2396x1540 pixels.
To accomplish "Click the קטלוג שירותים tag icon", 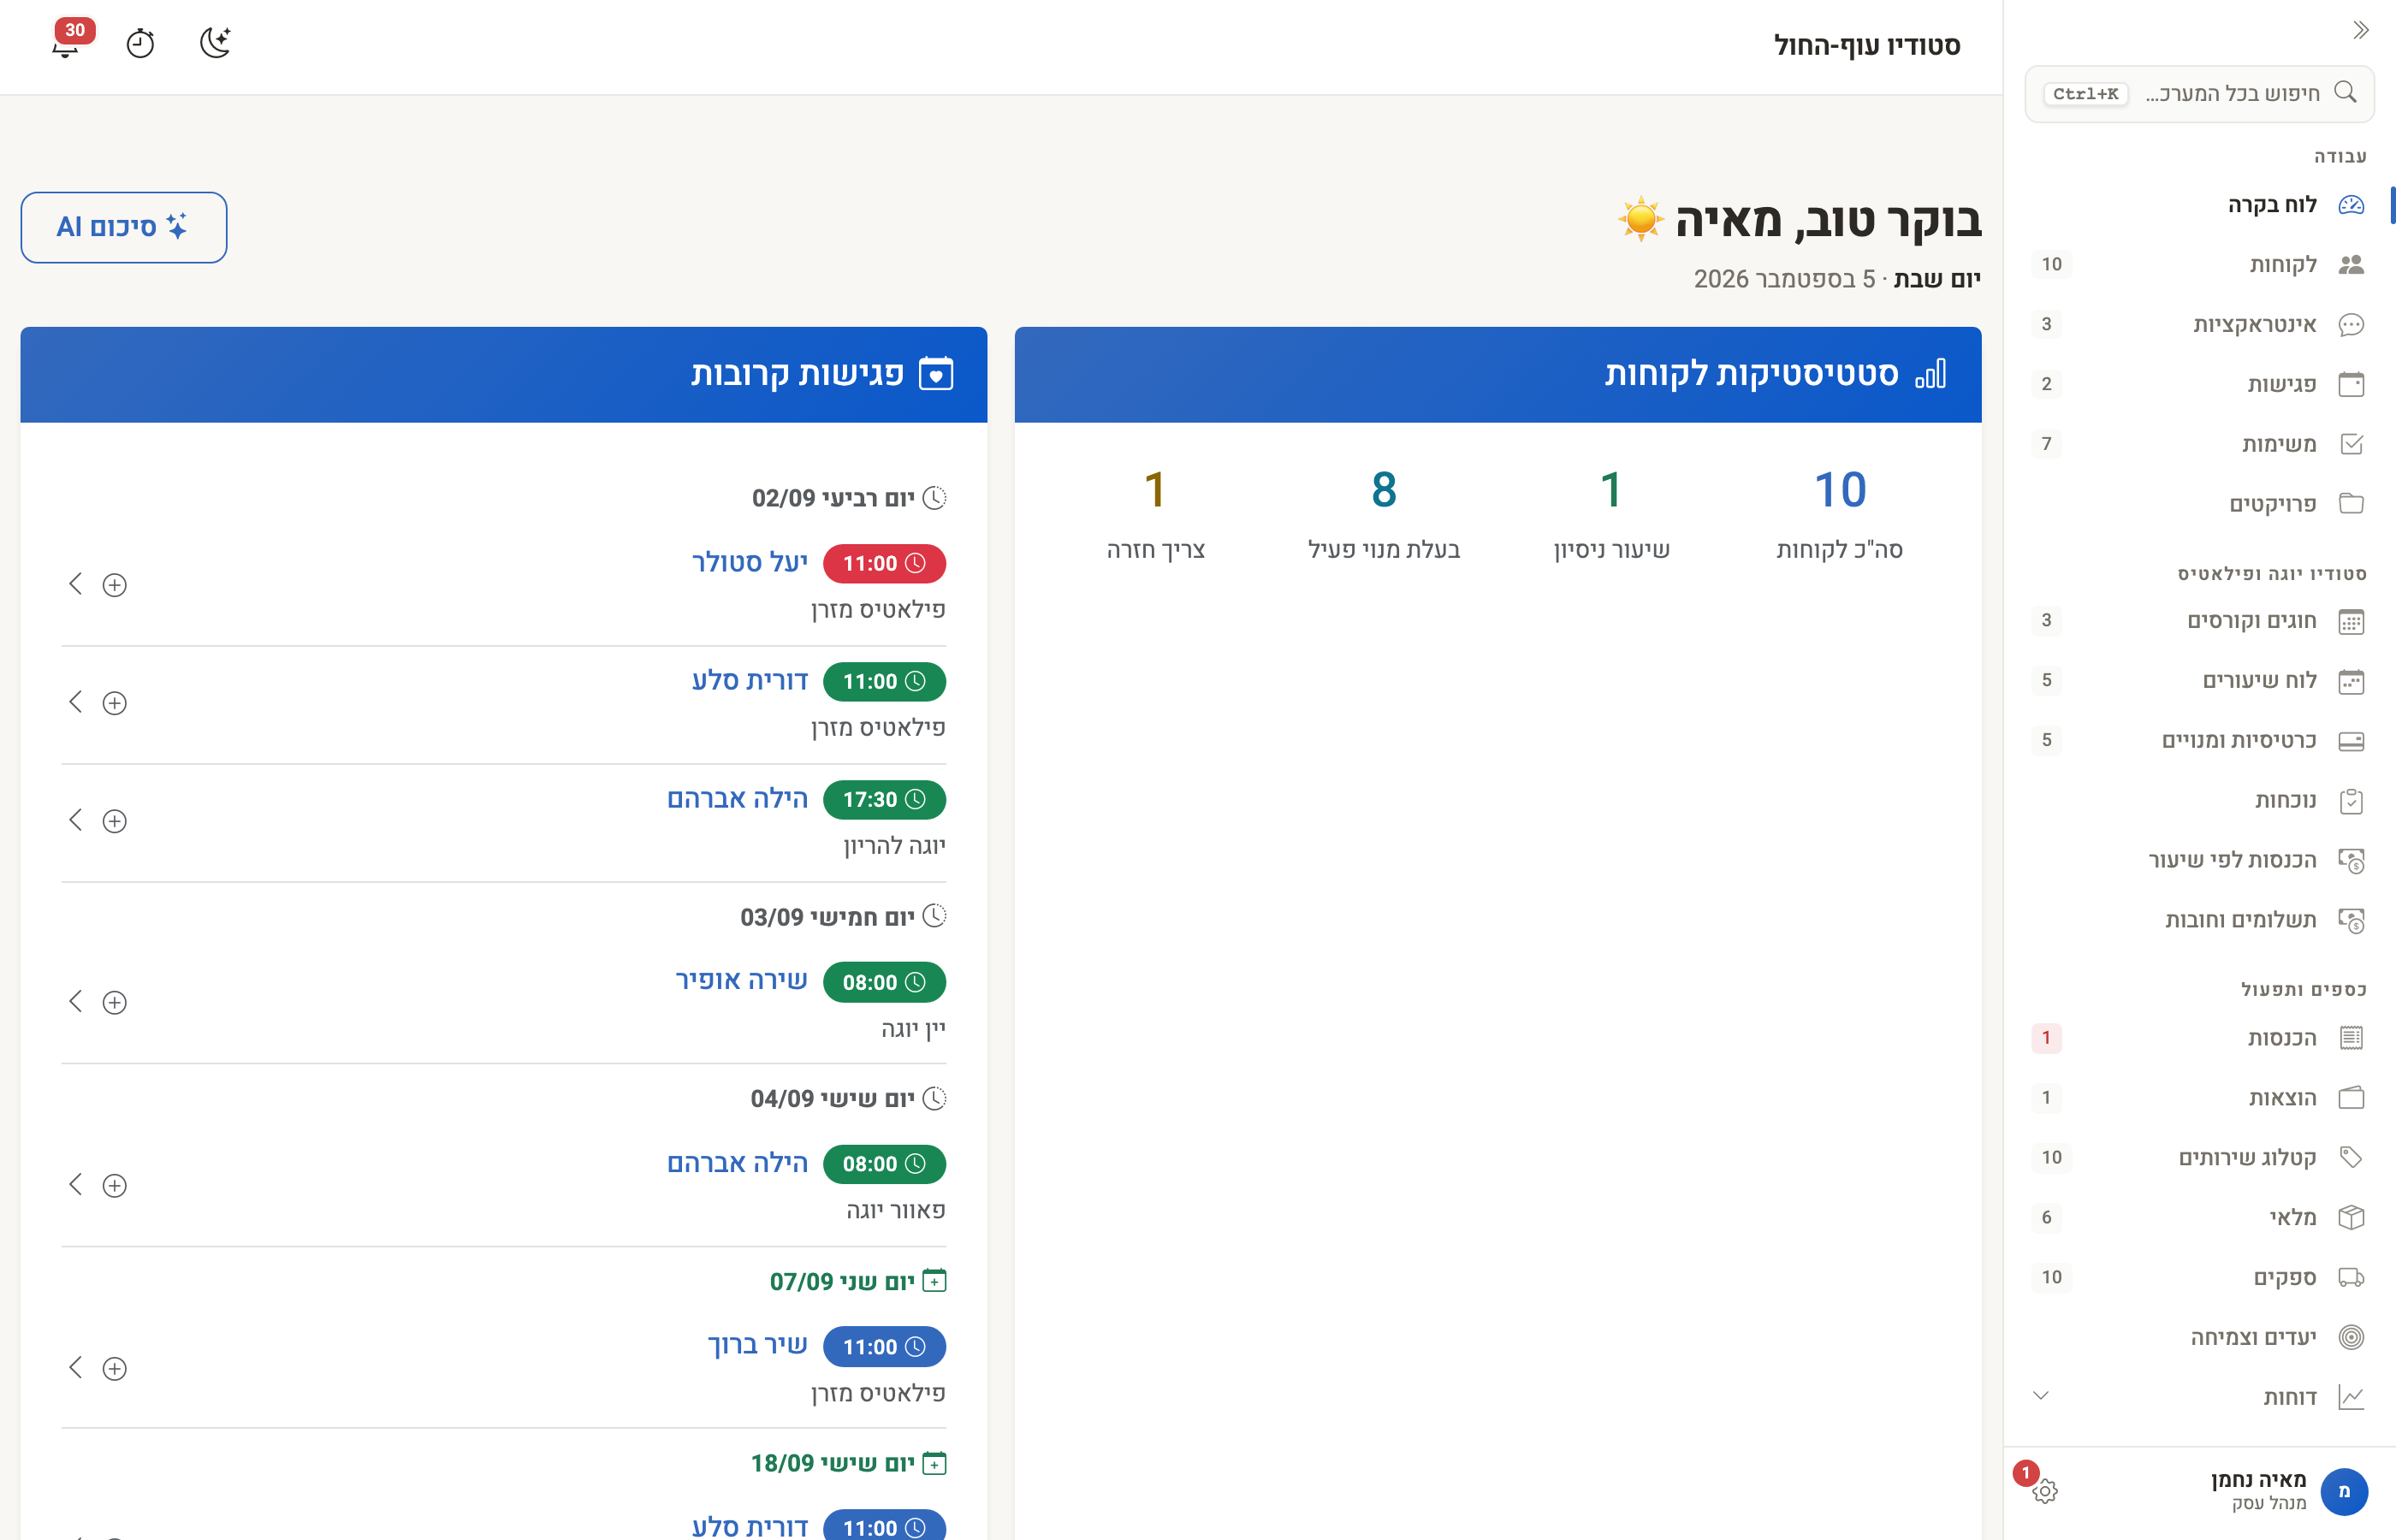I will pyautogui.click(x=2351, y=1158).
